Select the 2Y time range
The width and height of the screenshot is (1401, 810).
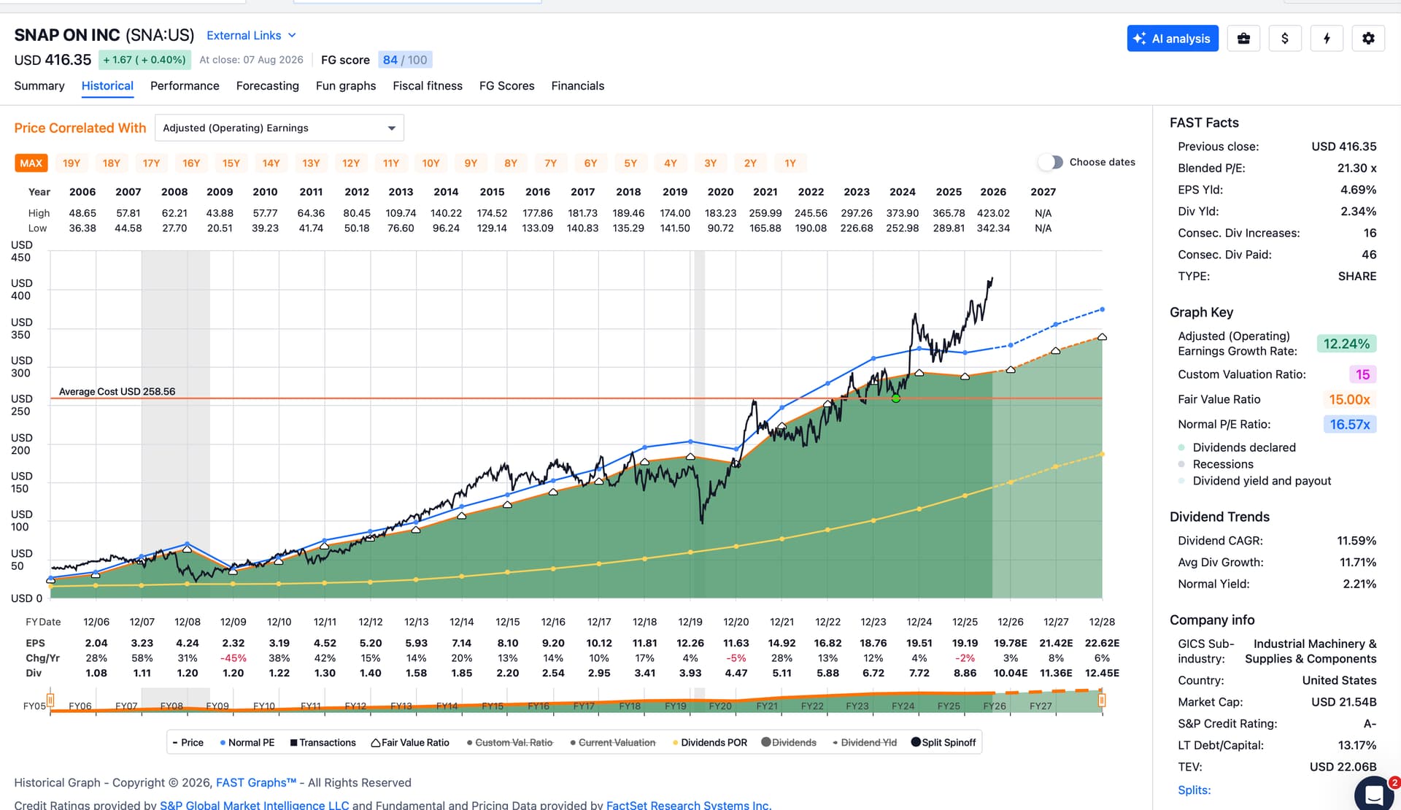pos(750,163)
